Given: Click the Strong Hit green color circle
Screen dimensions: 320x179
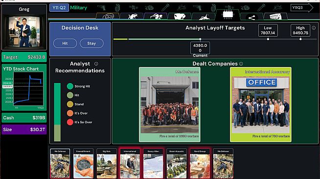Looking at the screenshot, I should (x=70, y=86).
